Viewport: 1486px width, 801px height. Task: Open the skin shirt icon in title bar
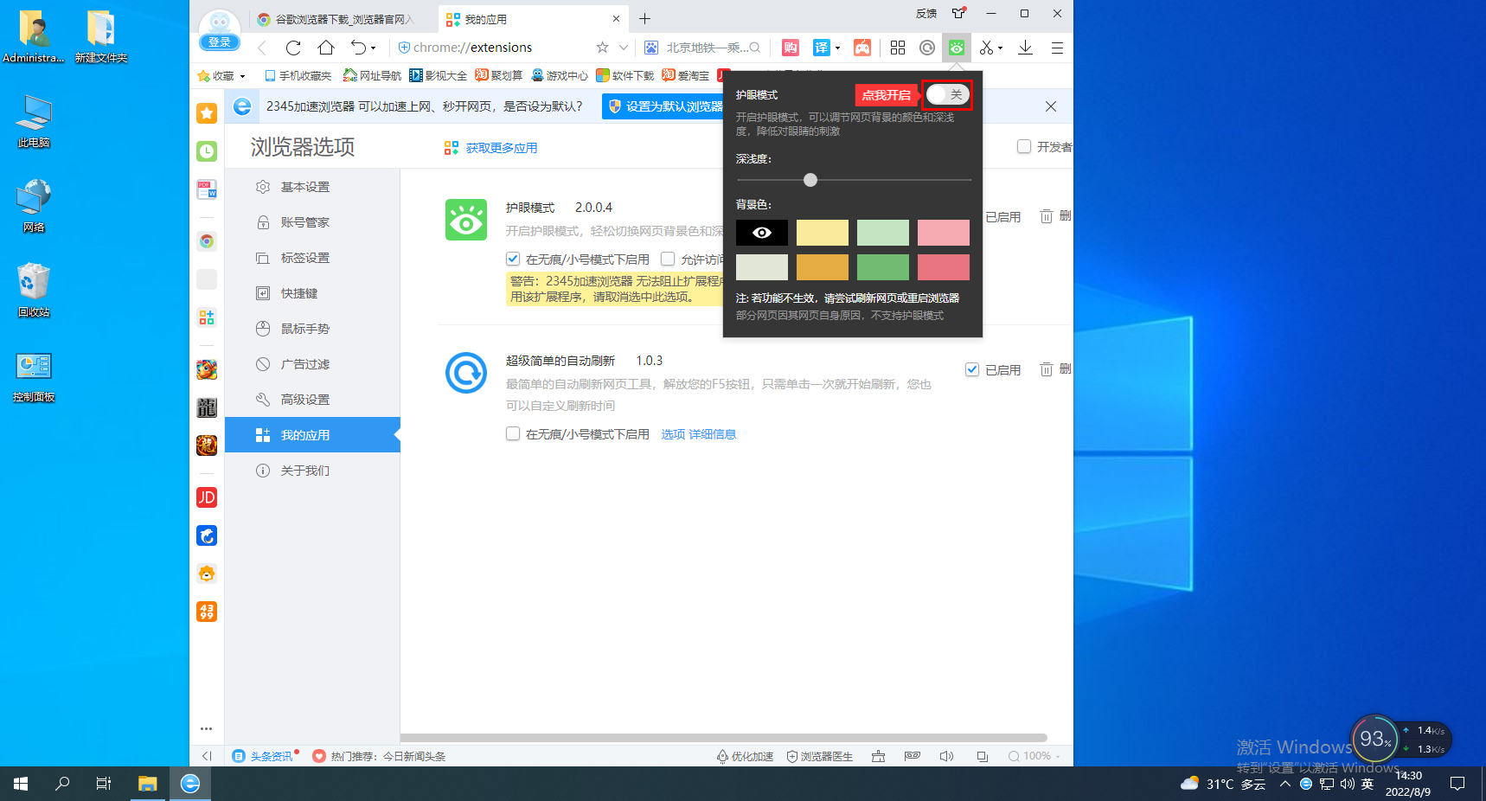(x=958, y=13)
